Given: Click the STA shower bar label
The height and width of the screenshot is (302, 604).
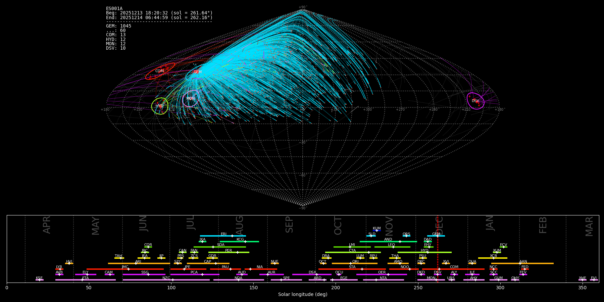Looking at the screenshot, I should tap(352, 267).
